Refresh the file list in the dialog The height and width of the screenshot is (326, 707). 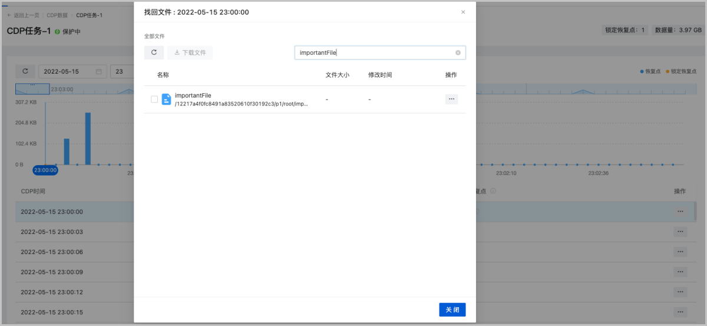(154, 52)
